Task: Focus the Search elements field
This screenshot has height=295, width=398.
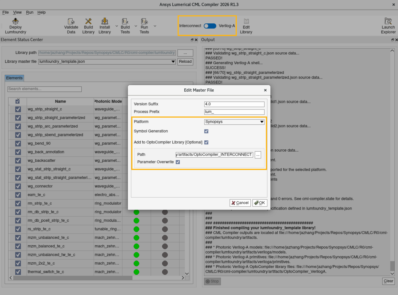Action: (45, 89)
